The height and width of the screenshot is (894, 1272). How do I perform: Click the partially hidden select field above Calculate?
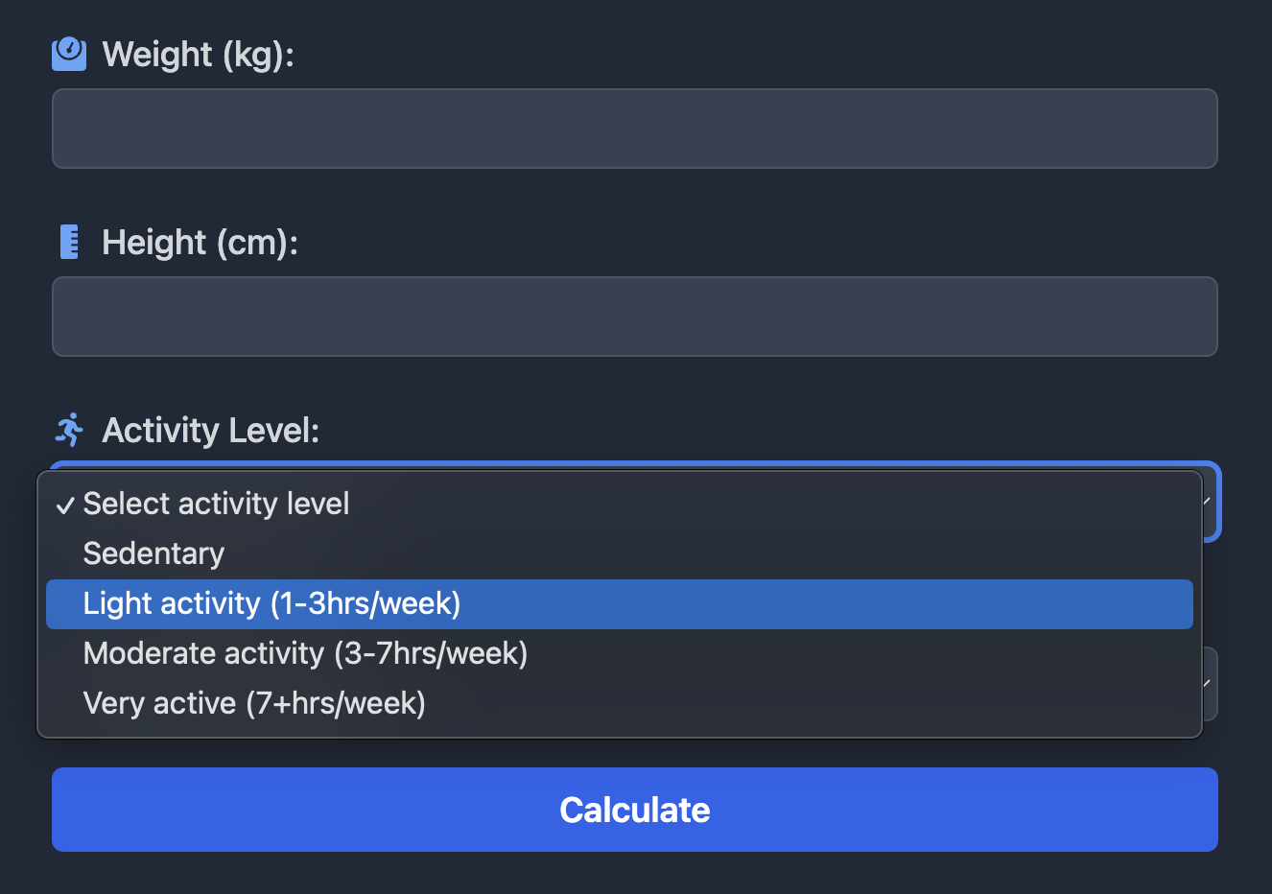(x=1210, y=684)
